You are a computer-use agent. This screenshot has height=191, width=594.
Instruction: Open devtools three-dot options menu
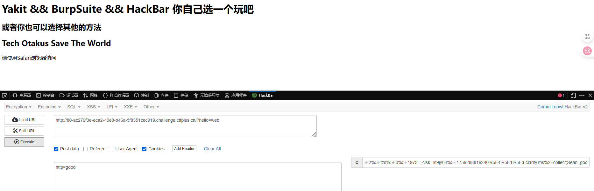coord(582,95)
